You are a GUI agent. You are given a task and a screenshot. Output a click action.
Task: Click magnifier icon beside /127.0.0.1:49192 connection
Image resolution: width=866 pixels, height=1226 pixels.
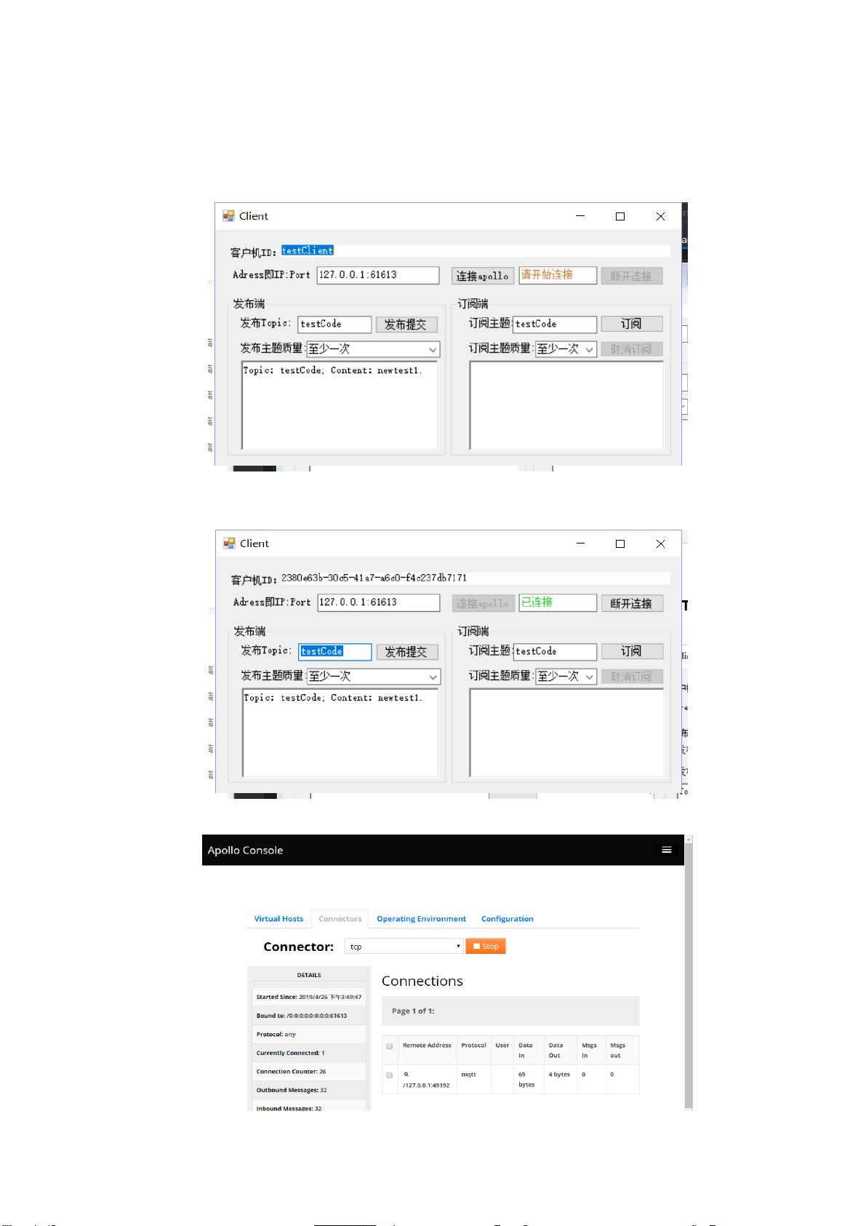(x=406, y=1074)
